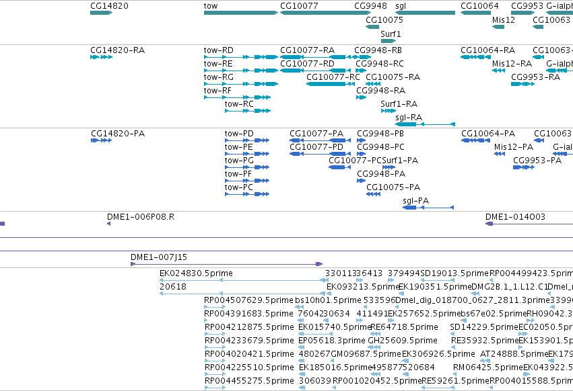The height and width of the screenshot is (391, 573).
Task: Click the CG14820-RA transcript
Action: pyautogui.click(x=101, y=57)
